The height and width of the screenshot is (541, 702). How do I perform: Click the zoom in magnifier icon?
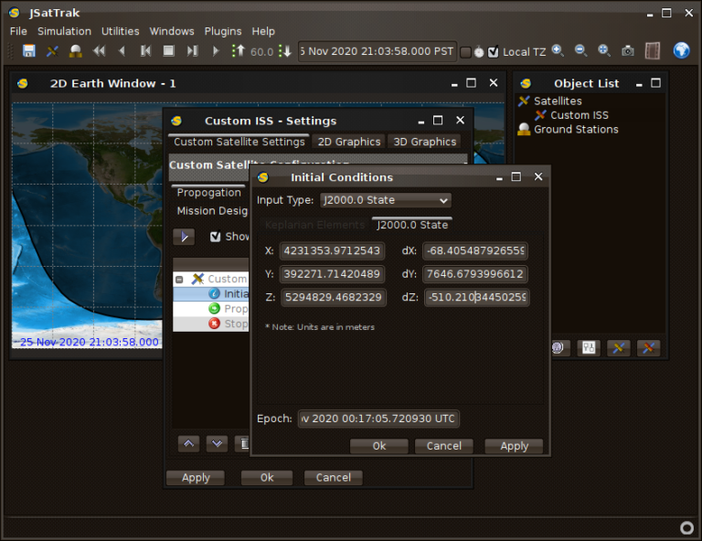(558, 51)
